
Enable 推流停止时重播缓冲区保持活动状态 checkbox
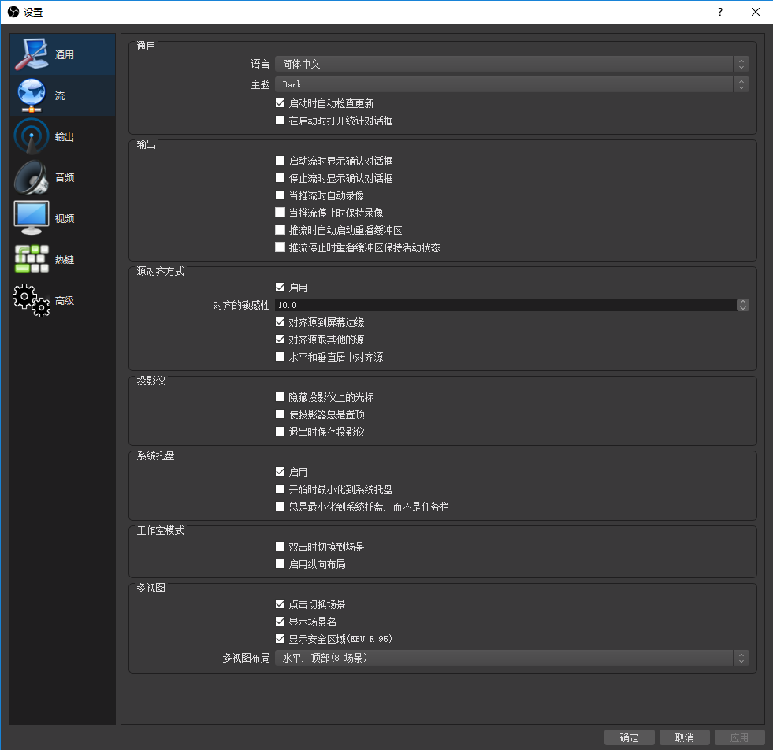pos(280,247)
